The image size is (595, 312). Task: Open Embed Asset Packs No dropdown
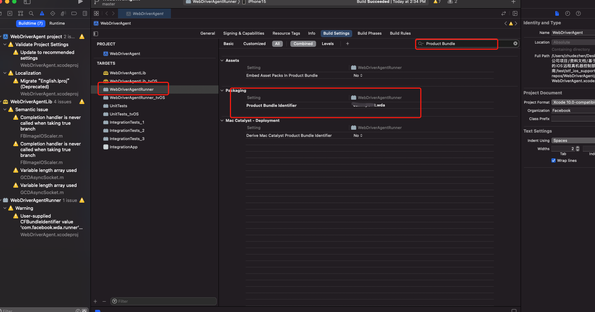pos(358,75)
